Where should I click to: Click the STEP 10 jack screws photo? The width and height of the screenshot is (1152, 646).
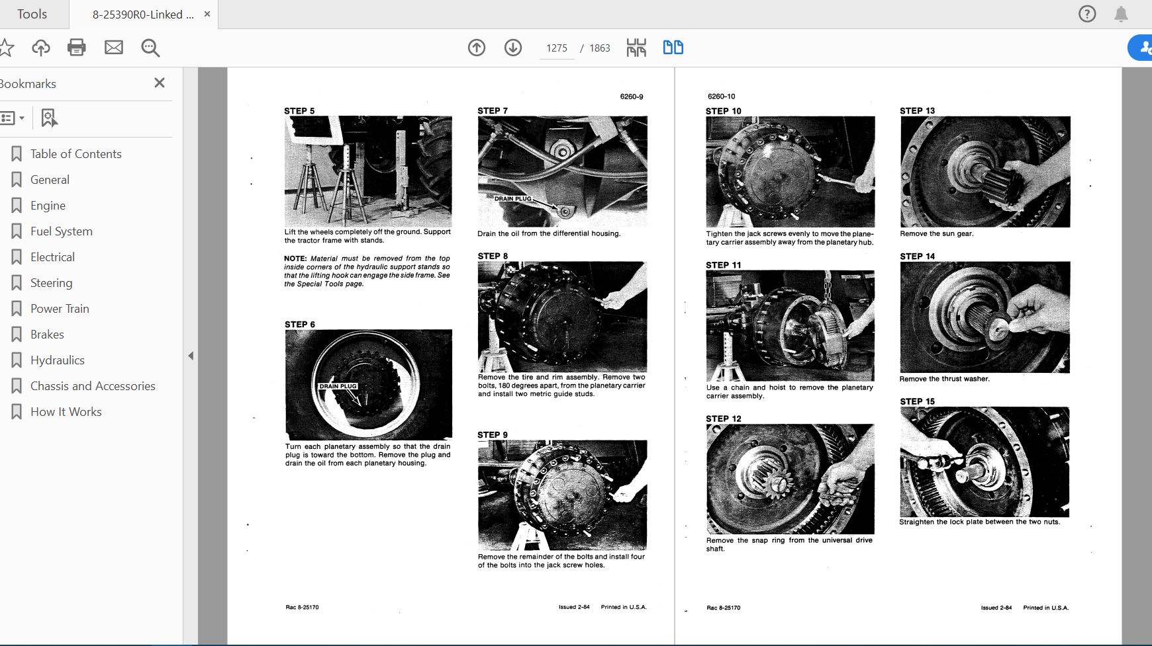pyautogui.click(x=791, y=172)
